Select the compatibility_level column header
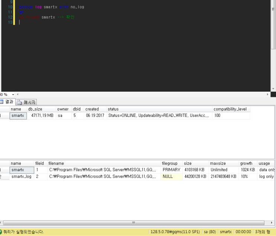The height and width of the screenshot is (236, 276). [x=231, y=109]
